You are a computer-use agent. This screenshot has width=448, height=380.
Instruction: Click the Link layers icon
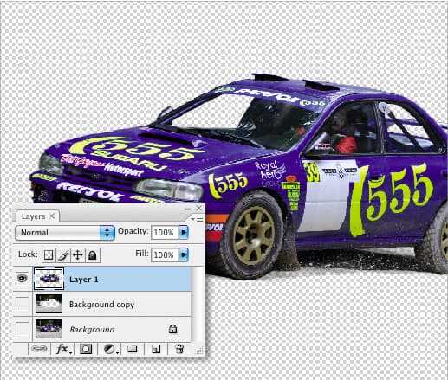click(x=39, y=349)
